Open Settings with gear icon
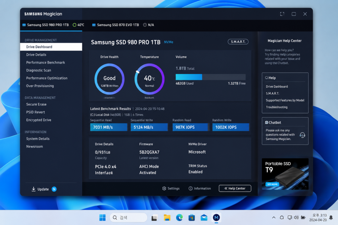 pyautogui.click(x=171, y=188)
